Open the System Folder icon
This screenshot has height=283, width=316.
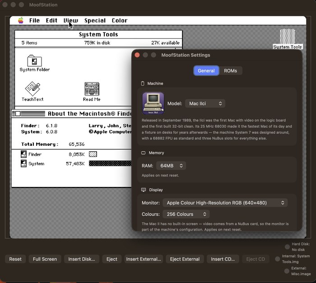tap(34, 60)
